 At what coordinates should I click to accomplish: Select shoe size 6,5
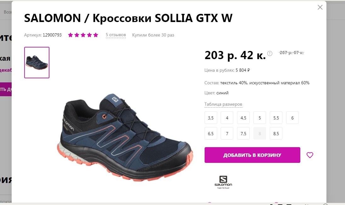point(211,133)
